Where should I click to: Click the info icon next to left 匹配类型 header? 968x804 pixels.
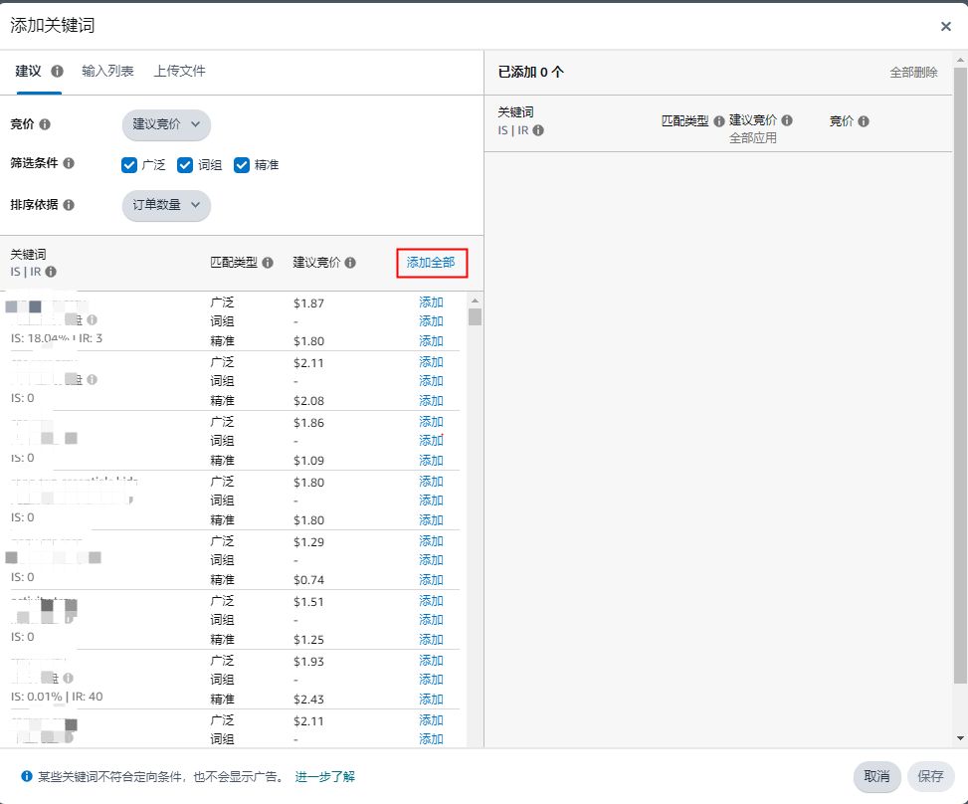tap(268, 264)
